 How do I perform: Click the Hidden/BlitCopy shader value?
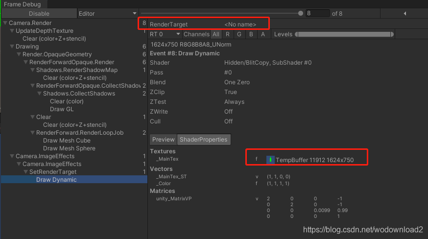point(268,63)
